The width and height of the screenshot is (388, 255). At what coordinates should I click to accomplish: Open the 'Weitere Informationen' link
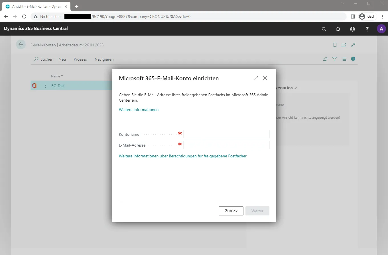[139, 110]
